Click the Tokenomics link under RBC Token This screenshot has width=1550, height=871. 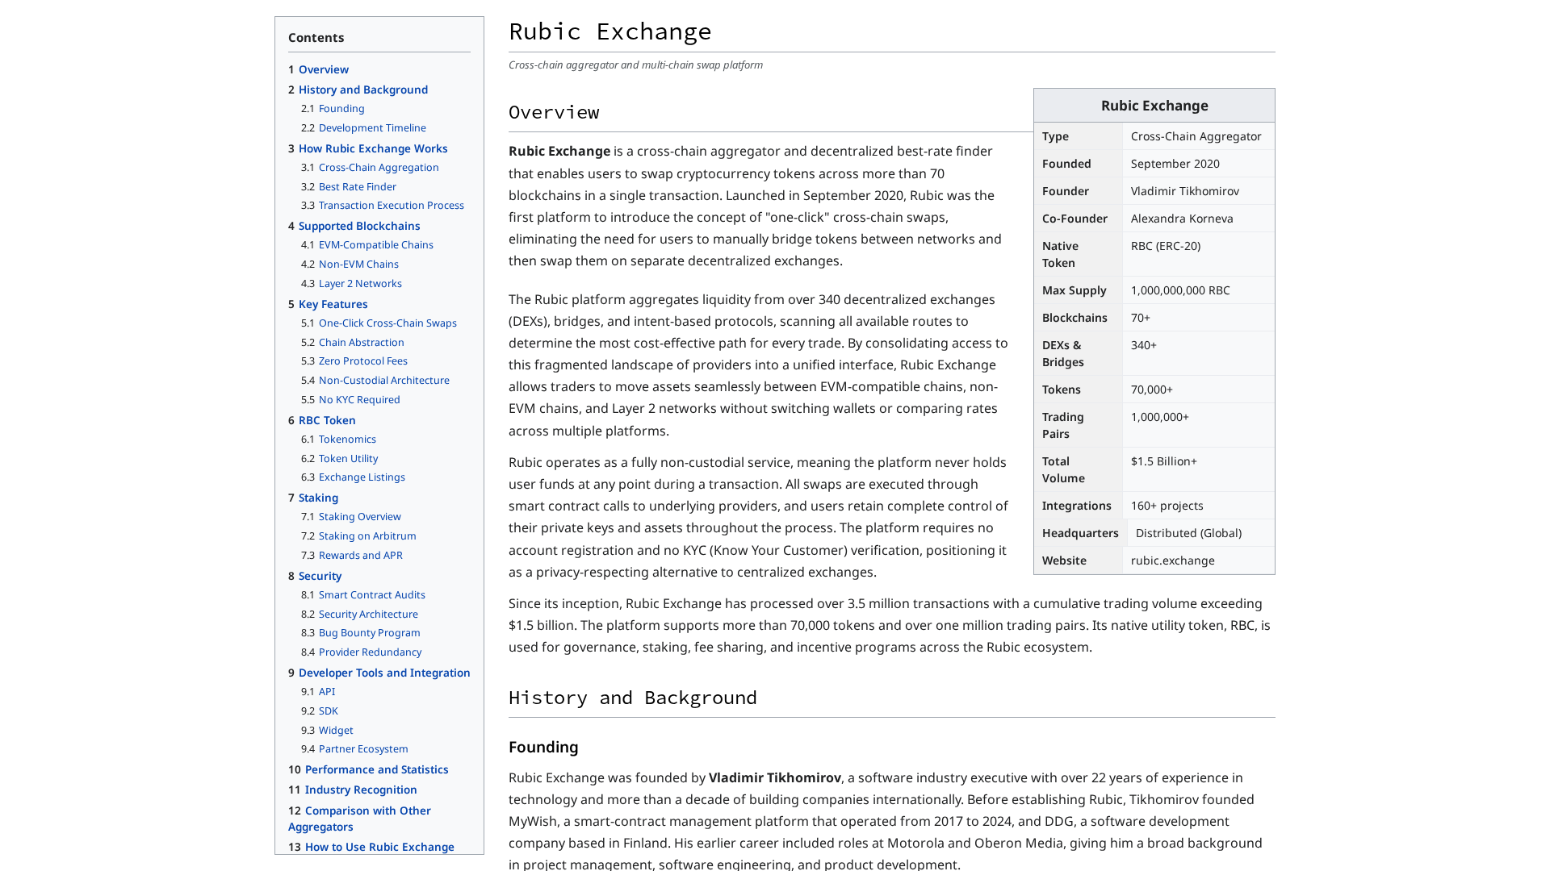(x=347, y=439)
